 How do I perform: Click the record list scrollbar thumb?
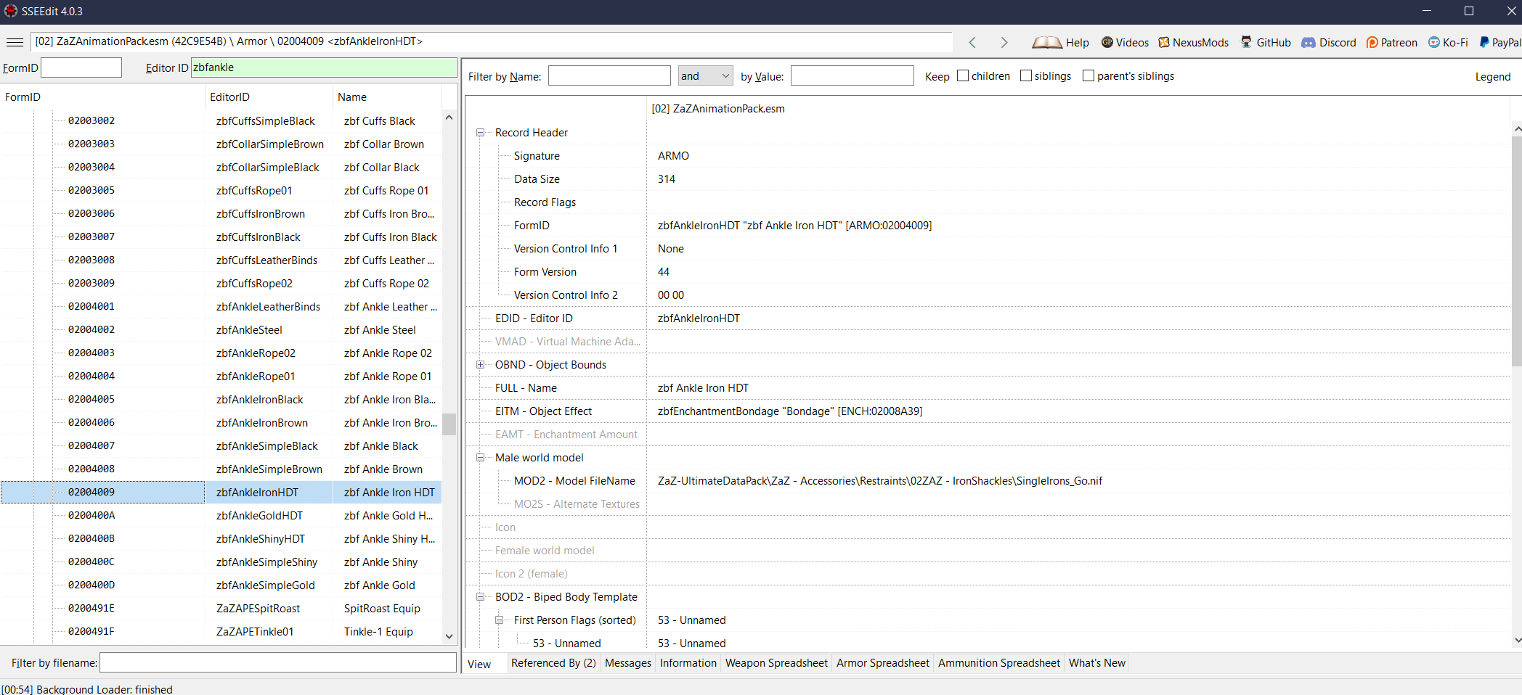[x=449, y=424]
